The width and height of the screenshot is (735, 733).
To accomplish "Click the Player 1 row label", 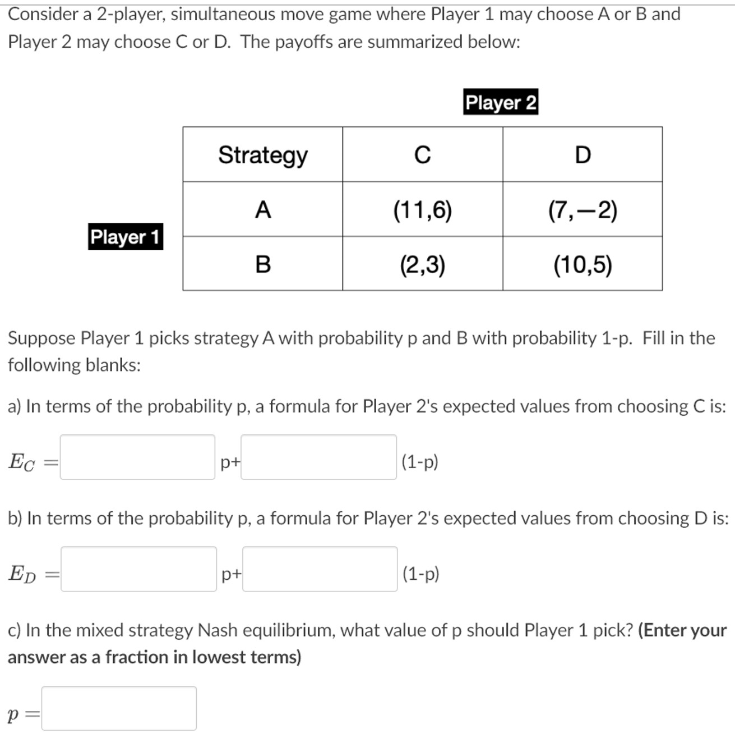I will tap(125, 237).
